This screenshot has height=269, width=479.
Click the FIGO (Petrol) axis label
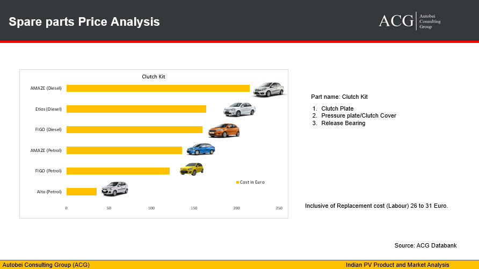pyautogui.click(x=48, y=171)
